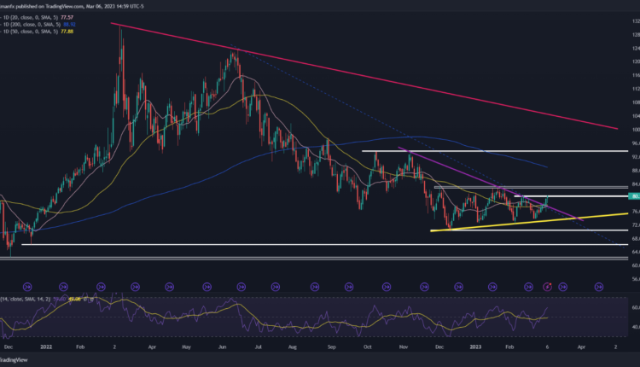Click the rightmost event marker icon

point(598,286)
